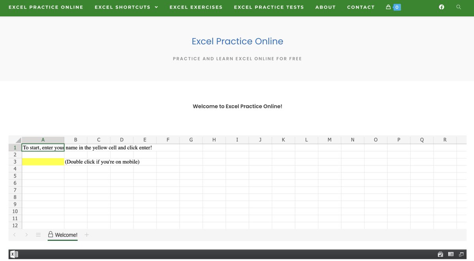Viewport: 474px width, 261px height.
Task: Select cell A1 with start instructions
Action: point(43,148)
